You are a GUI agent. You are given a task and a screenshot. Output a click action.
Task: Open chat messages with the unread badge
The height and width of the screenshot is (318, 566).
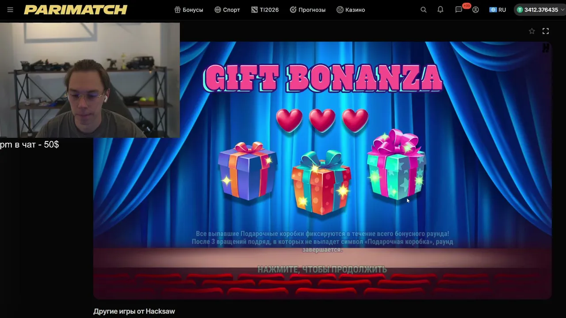(459, 10)
